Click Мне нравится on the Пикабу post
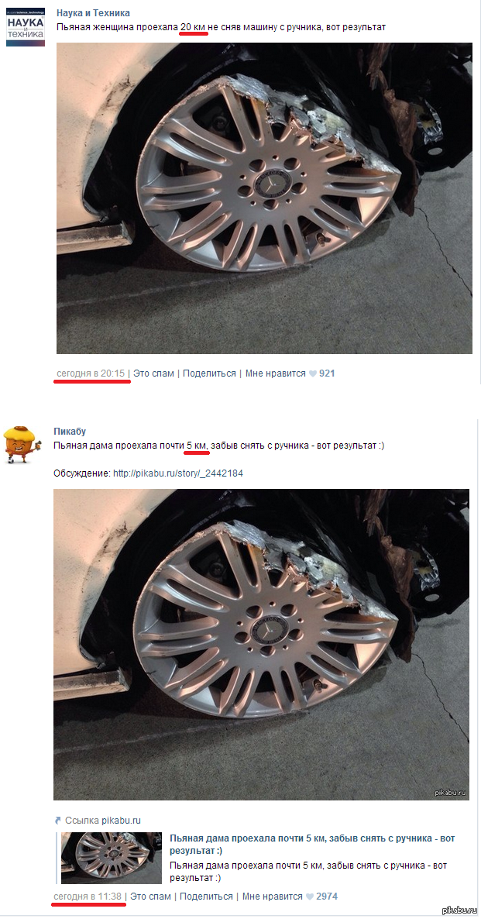481x919 pixels. click(x=273, y=897)
